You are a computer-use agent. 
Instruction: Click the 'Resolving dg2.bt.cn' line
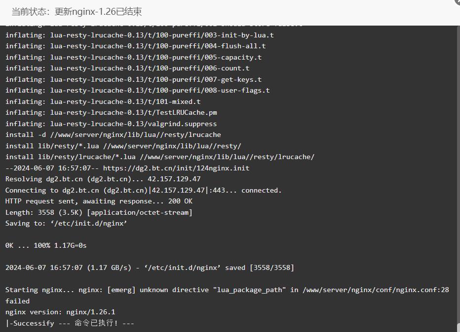103,179
